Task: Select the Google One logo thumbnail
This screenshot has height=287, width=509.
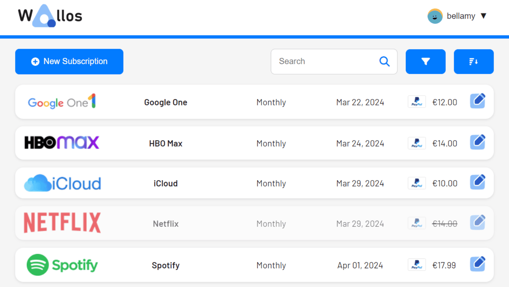Action: tap(62, 102)
